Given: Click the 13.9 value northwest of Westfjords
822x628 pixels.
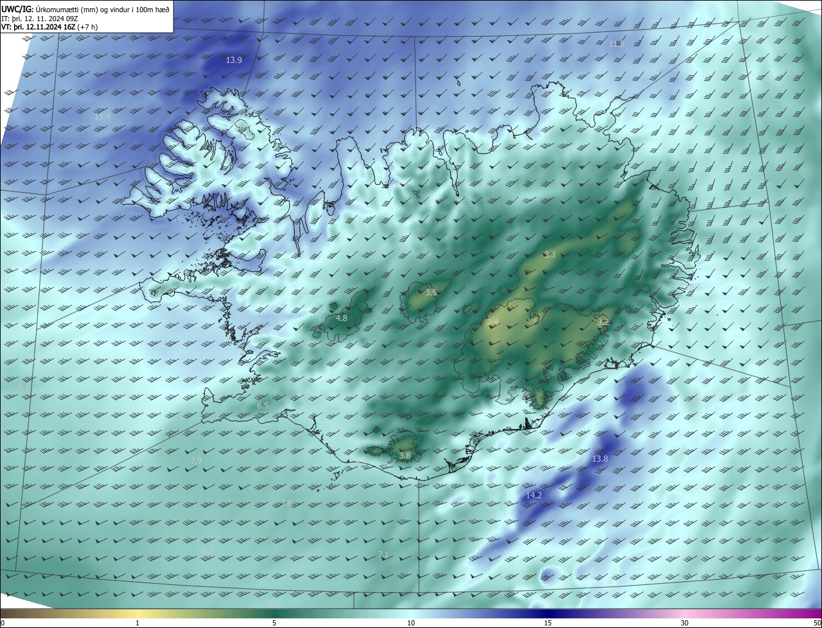Looking at the screenshot, I should tap(234, 60).
